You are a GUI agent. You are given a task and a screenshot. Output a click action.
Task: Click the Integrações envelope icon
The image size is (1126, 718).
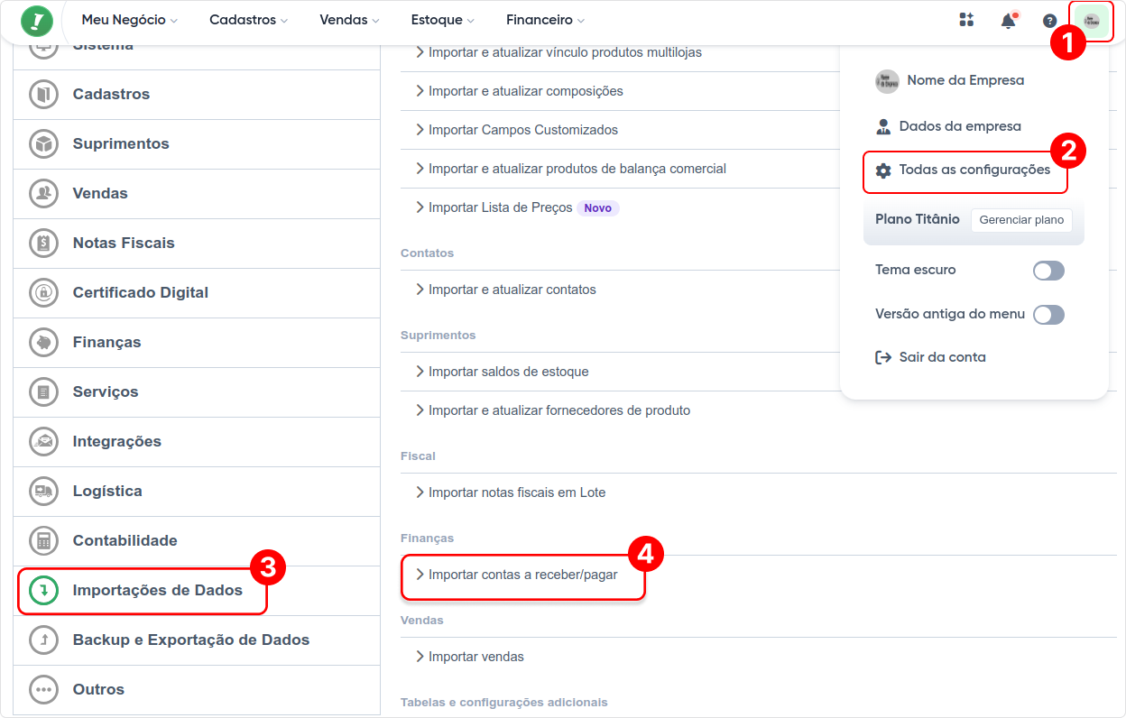(43, 441)
